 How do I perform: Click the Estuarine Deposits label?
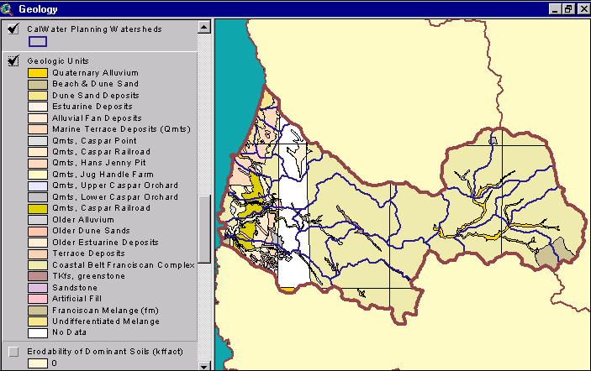[x=92, y=107]
